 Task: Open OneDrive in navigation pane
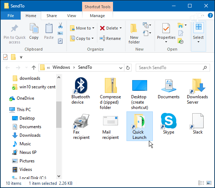(x=22, y=98)
